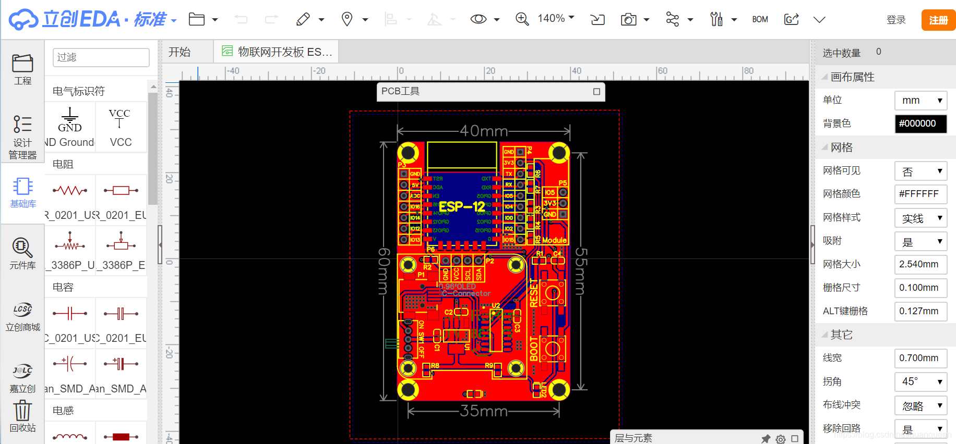Screen dimensions: 956x444
Task: Click the #000000 background color field
Action: point(921,124)
